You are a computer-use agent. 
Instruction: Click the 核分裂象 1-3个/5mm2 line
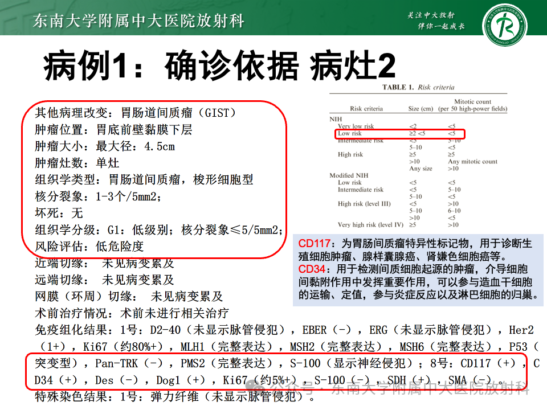click(x=98, y=196)
